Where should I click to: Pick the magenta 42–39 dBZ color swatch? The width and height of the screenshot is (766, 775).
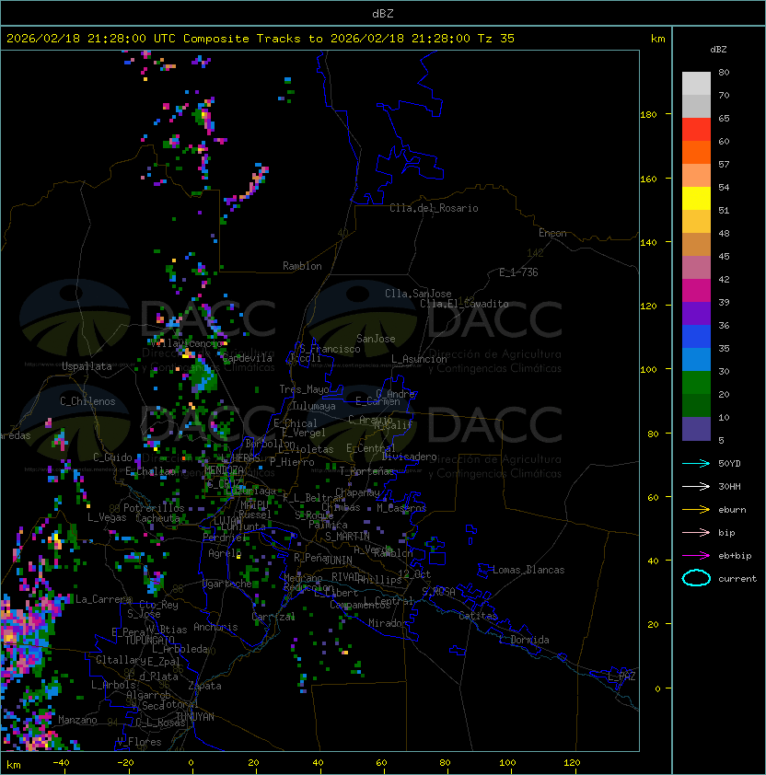point(696,291)
